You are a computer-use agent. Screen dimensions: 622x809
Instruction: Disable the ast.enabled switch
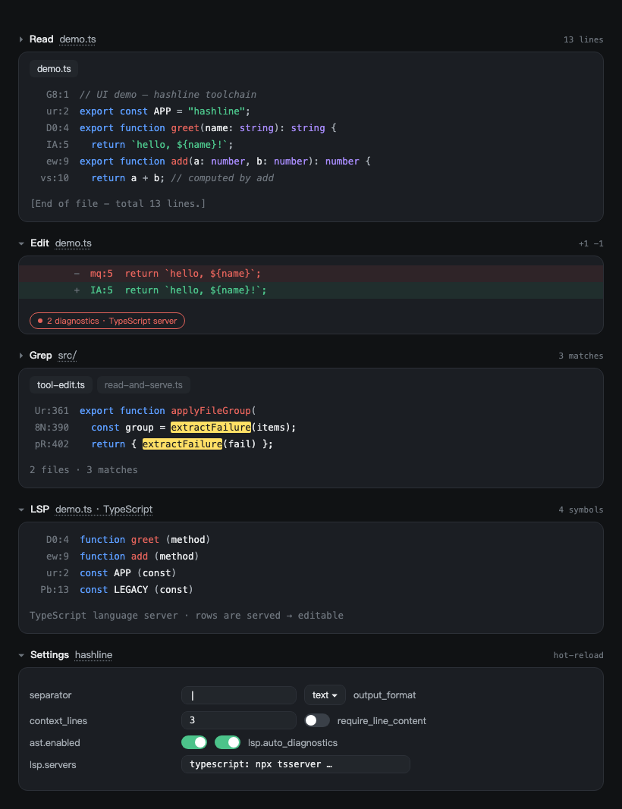coord(194,742)
